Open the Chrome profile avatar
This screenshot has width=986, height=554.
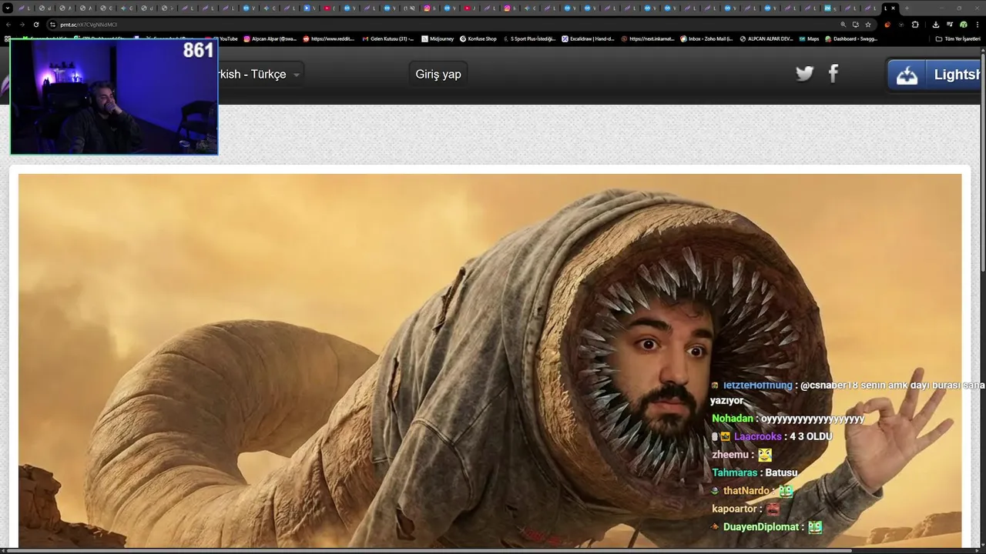click(x=963, y=25)
